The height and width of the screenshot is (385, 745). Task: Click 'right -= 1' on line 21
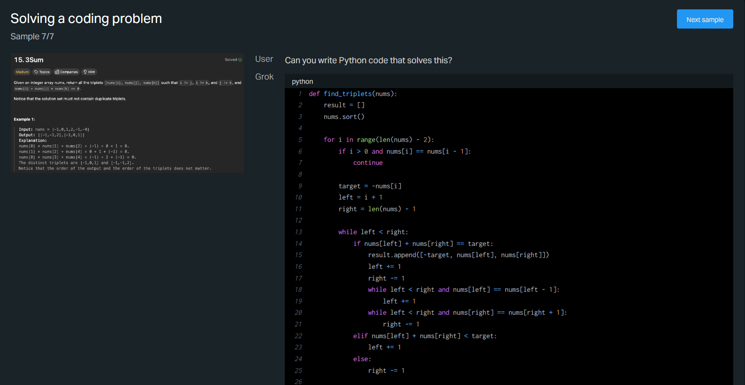(x=401, y=324)
